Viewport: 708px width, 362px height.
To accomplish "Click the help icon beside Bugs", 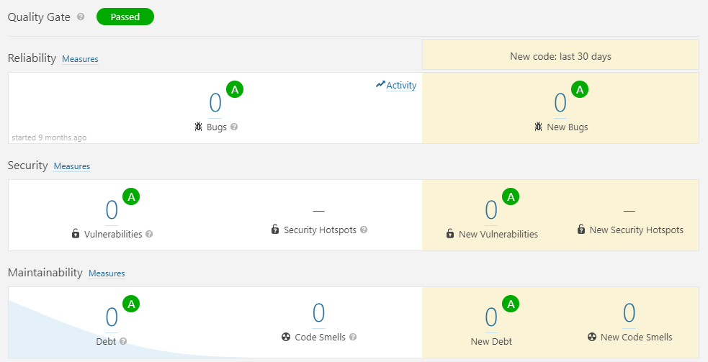I will pyautogui.click(x=234, y=127).
